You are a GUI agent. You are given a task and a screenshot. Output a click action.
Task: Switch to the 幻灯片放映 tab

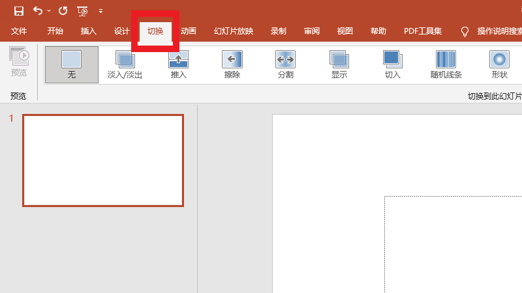coord(233,31)
